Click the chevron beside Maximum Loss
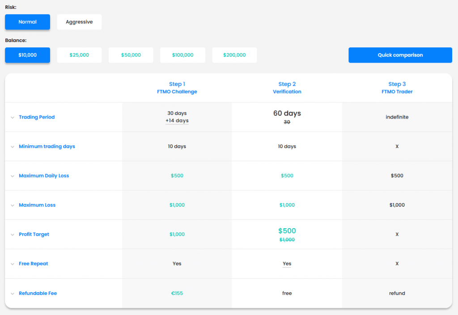 pos(12,205)
